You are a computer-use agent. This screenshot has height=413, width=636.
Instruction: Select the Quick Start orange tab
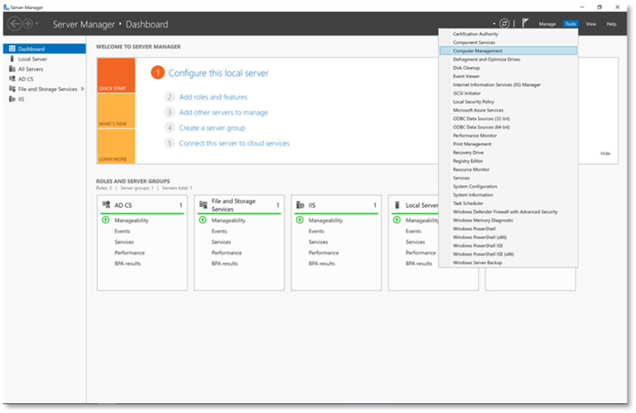(x=116, y=76)
